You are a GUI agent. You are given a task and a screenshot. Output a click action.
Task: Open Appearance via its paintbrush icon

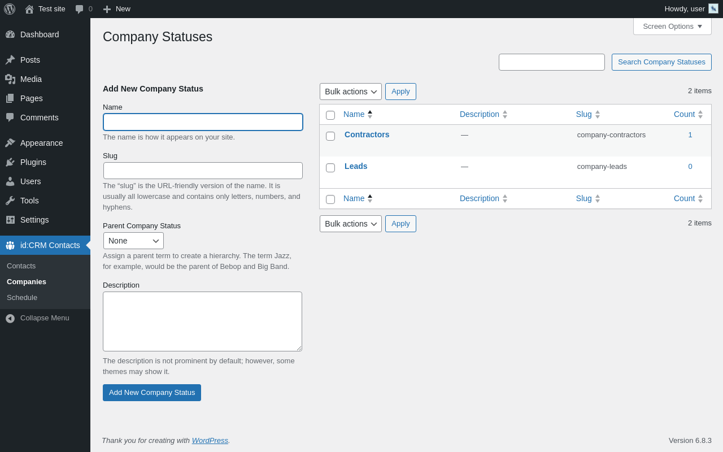(10, 143)
